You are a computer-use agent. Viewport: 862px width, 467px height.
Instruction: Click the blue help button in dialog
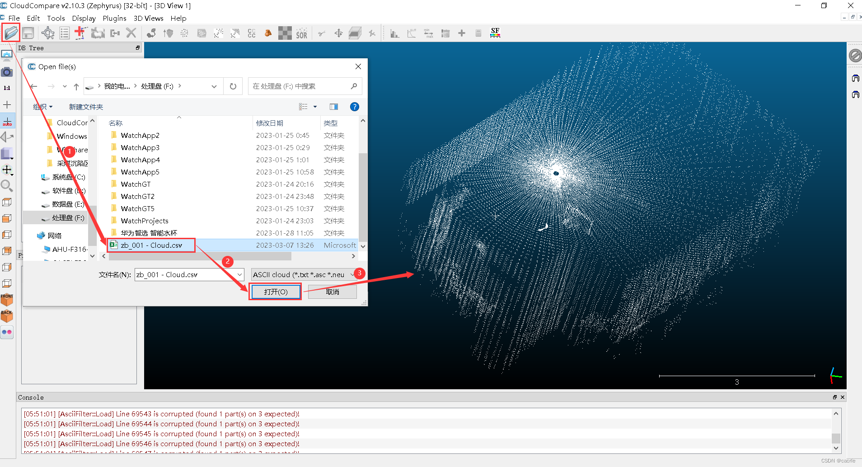click(x=355, y=107)
